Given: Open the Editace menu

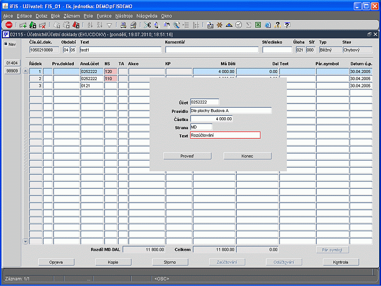Looking at the screenshot, I should coord(24,16).
